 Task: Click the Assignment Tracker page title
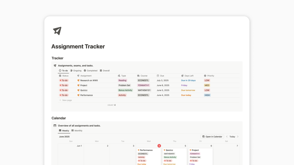[x=78, y=46]
